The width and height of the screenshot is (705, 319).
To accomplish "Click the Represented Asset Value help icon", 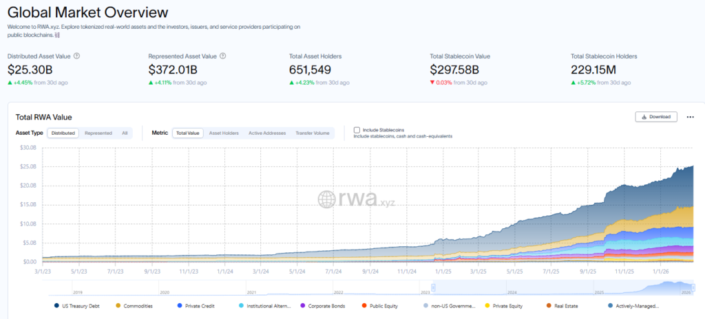I will pyautogui.click(x=223, y=56).
